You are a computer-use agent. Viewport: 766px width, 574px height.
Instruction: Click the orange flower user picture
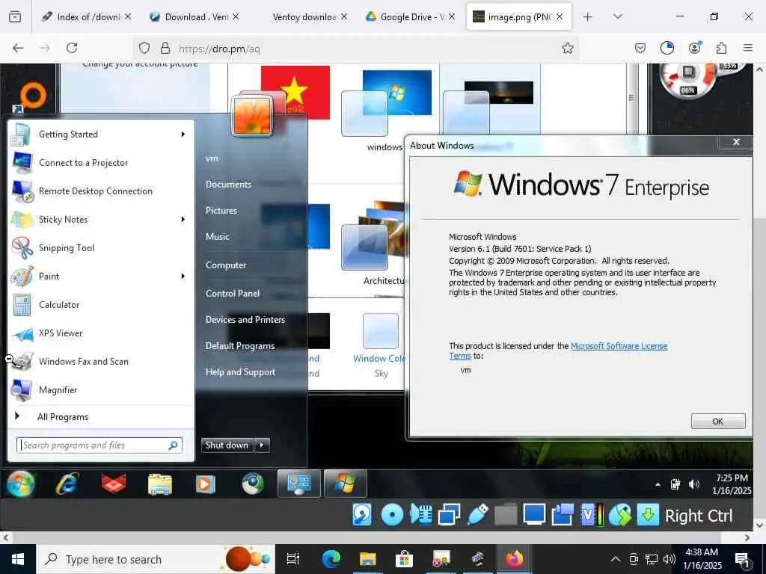252,116
